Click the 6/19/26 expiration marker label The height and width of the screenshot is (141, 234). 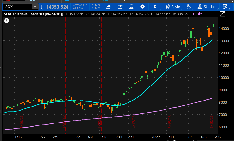click(x=212, y=122)
